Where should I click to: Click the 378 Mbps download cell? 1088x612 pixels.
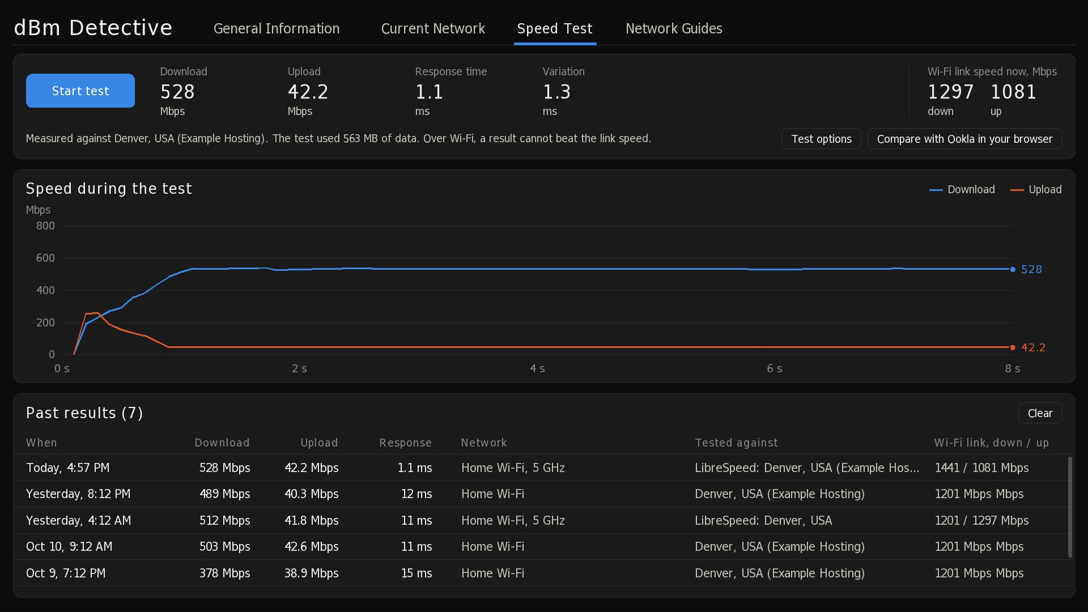tap(224, 573)
